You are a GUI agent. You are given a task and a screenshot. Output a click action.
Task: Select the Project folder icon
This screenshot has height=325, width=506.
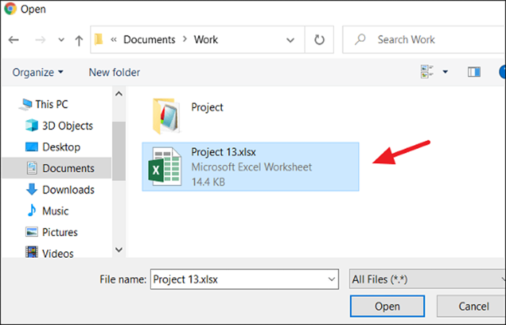[x=167, y=116]
